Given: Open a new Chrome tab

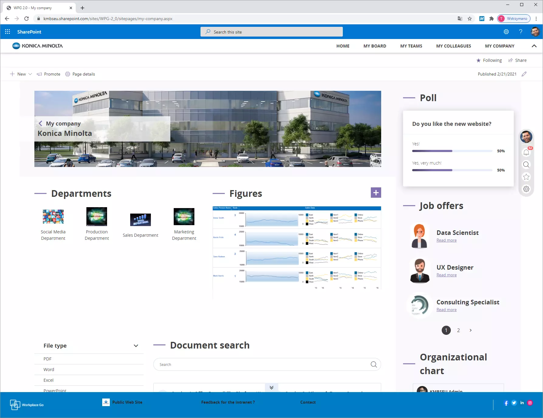Looking at the screenshot, I should click(82, 8).
